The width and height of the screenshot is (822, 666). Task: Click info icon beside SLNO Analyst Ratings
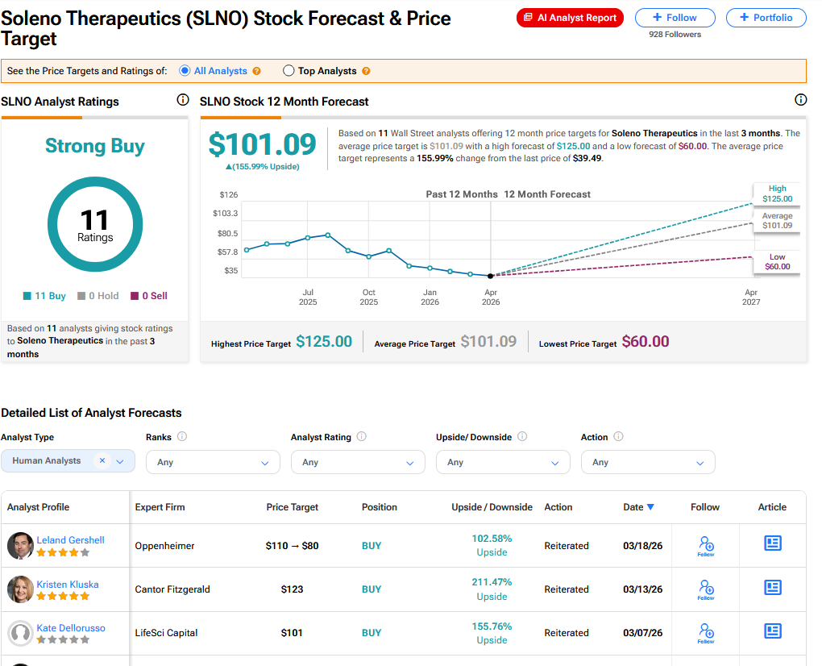click(183, 101)
